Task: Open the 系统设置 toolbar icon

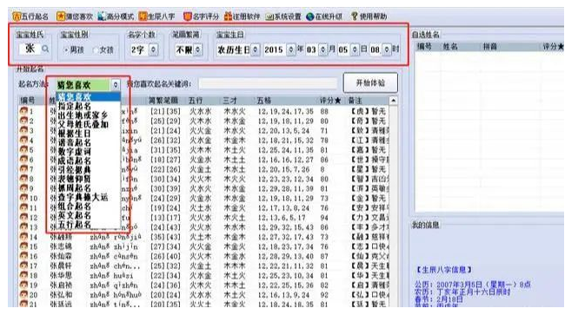Action: tap(269, 17)
